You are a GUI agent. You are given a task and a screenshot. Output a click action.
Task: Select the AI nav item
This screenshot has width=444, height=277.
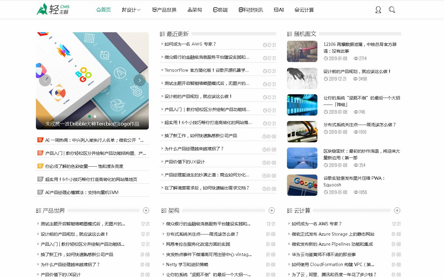click(x=278, y=9)
